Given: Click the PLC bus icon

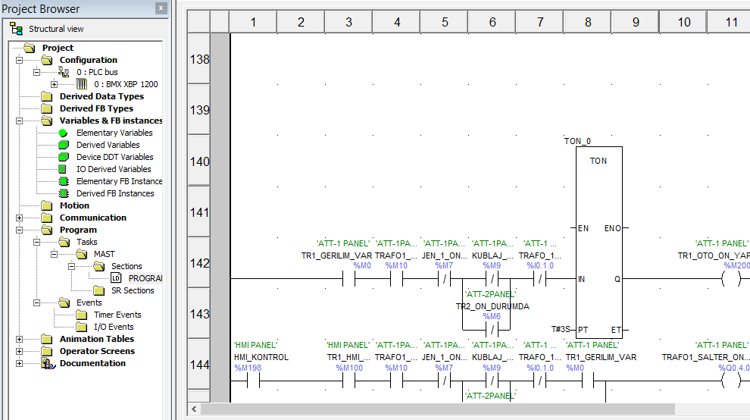Looking at the screenshot, I should tap(64, 72).
